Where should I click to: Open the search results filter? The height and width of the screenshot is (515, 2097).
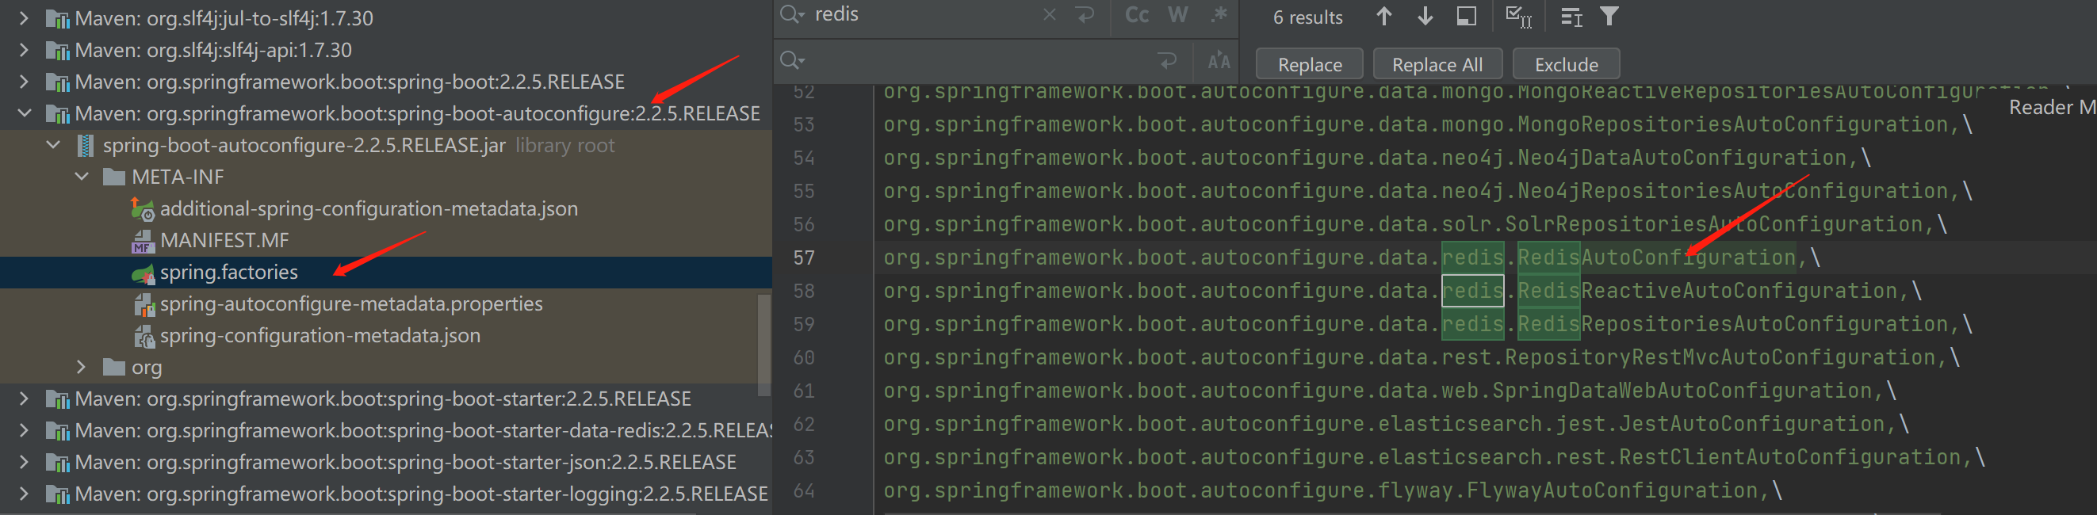pyautogui.click(x=1609, y=17)
